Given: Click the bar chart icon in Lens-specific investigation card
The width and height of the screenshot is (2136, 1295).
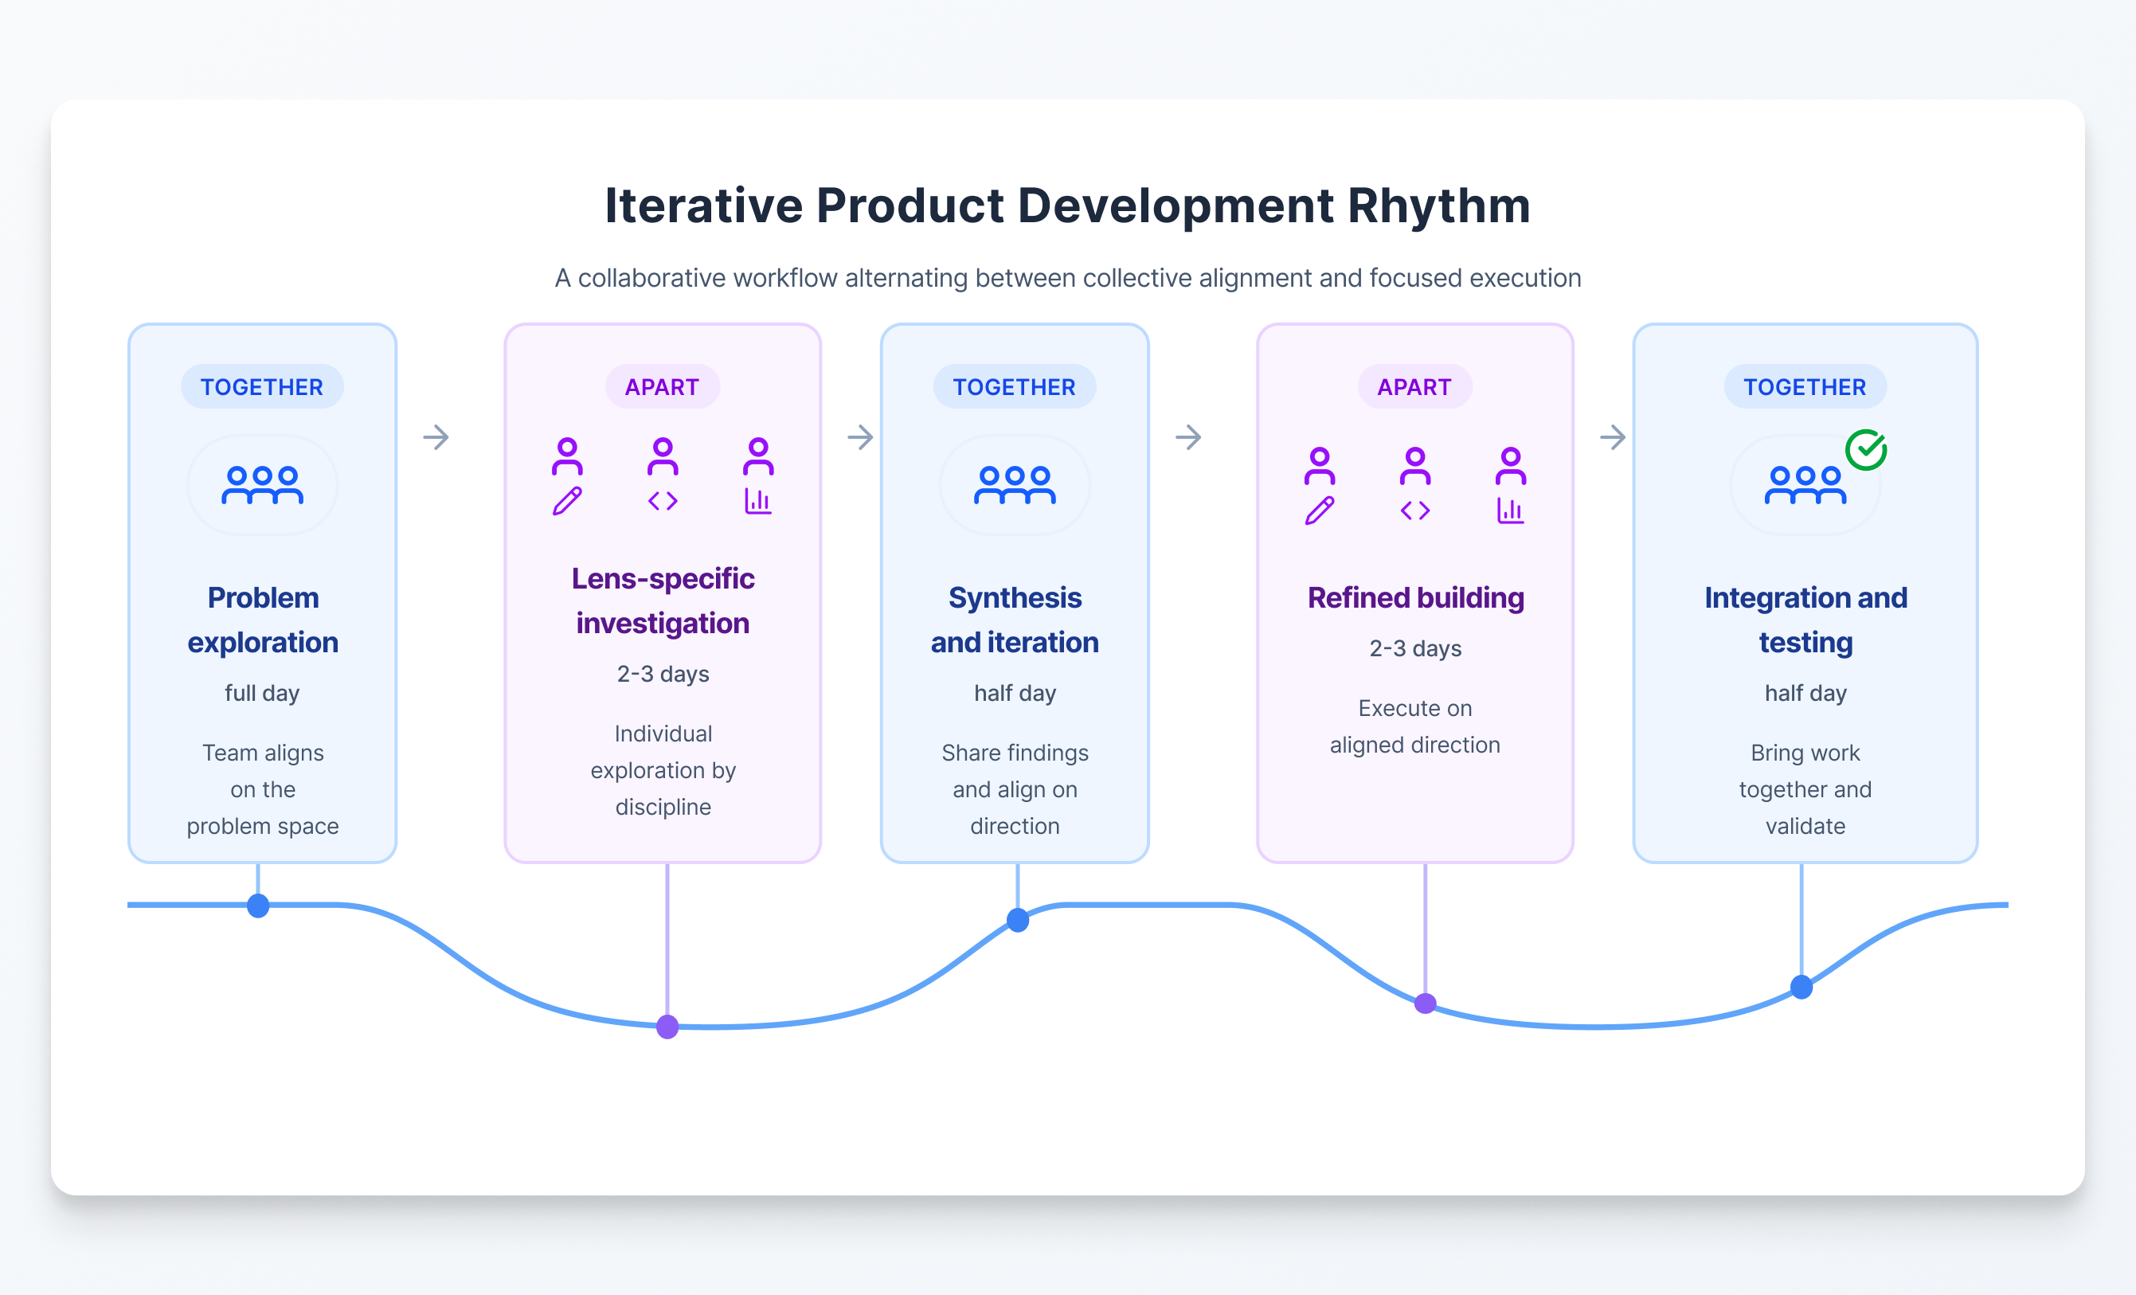Looking at the screenshot, I should click(x=757, y=501).
